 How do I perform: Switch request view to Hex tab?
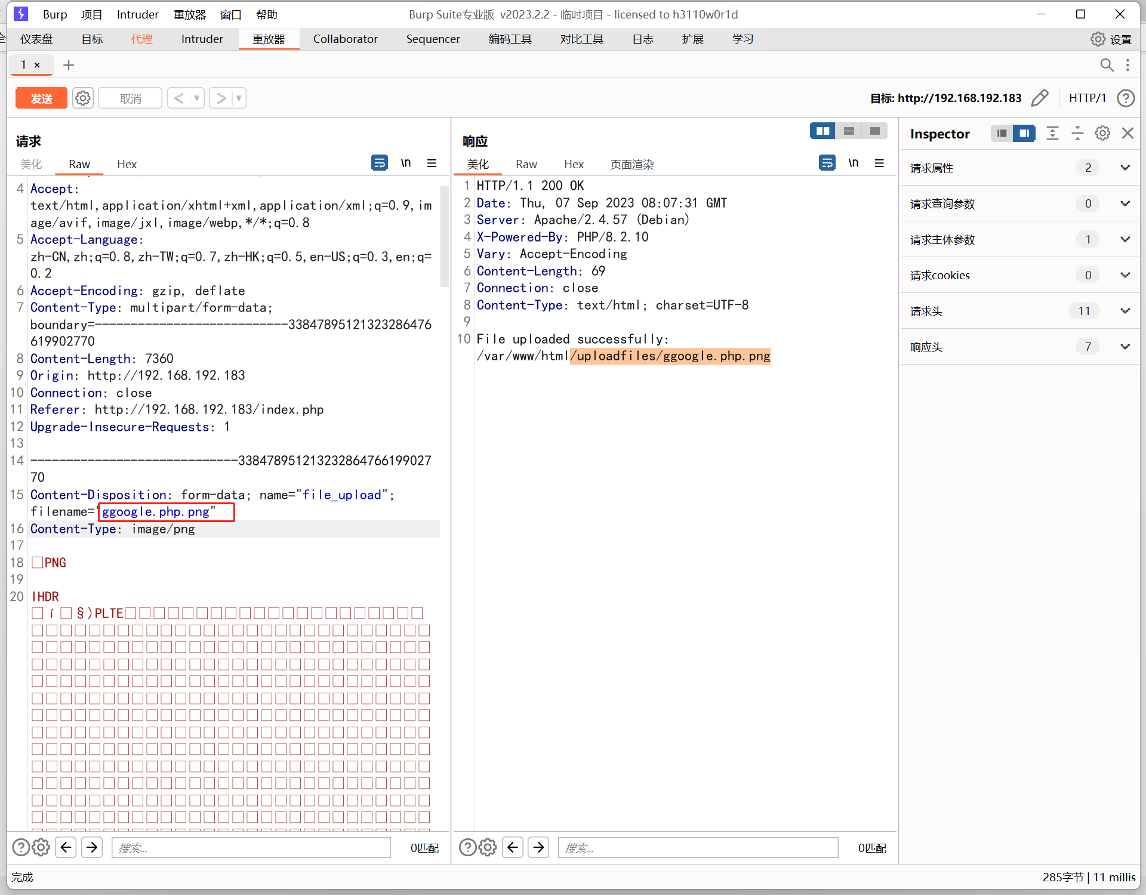127,164
